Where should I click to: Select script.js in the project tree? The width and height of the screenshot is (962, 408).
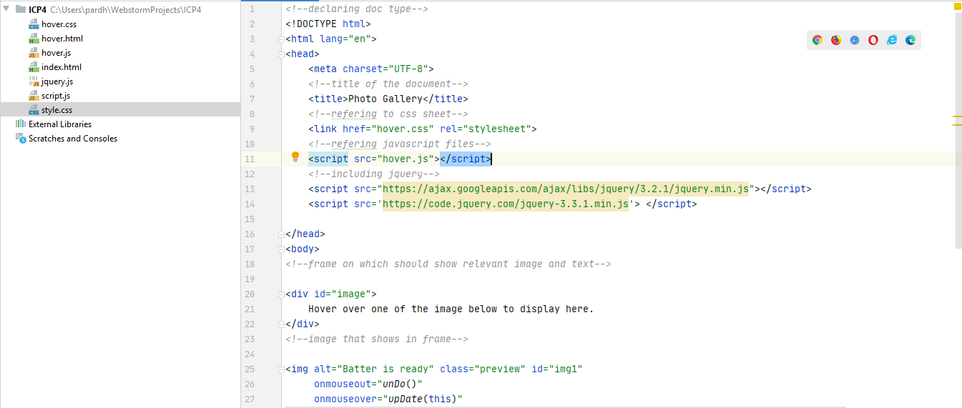coord(56,96)
